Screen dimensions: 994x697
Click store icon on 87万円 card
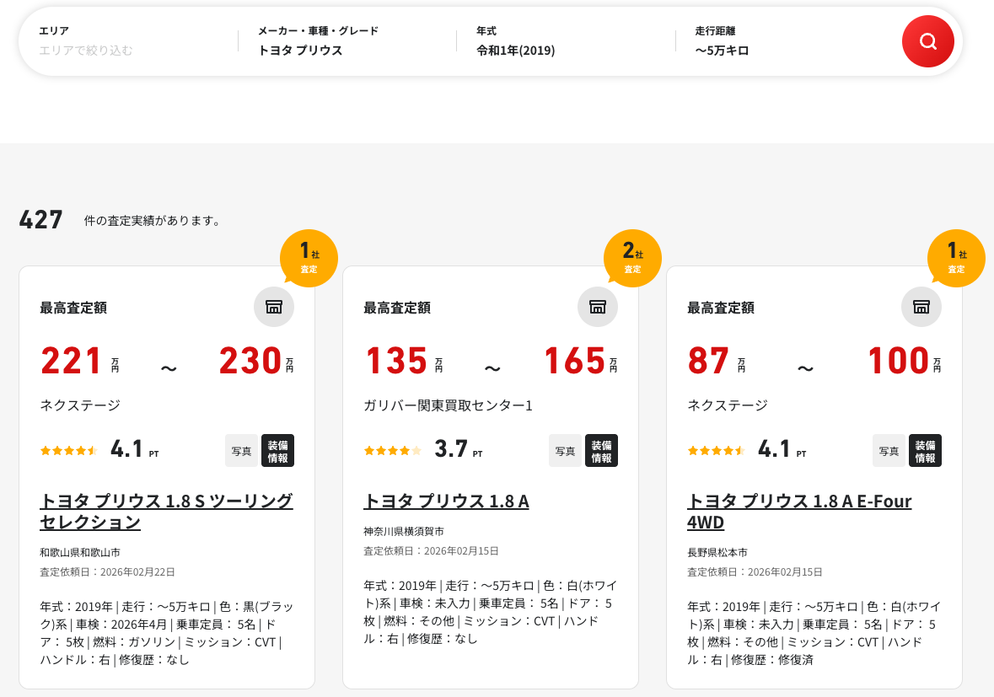point(921,307)
